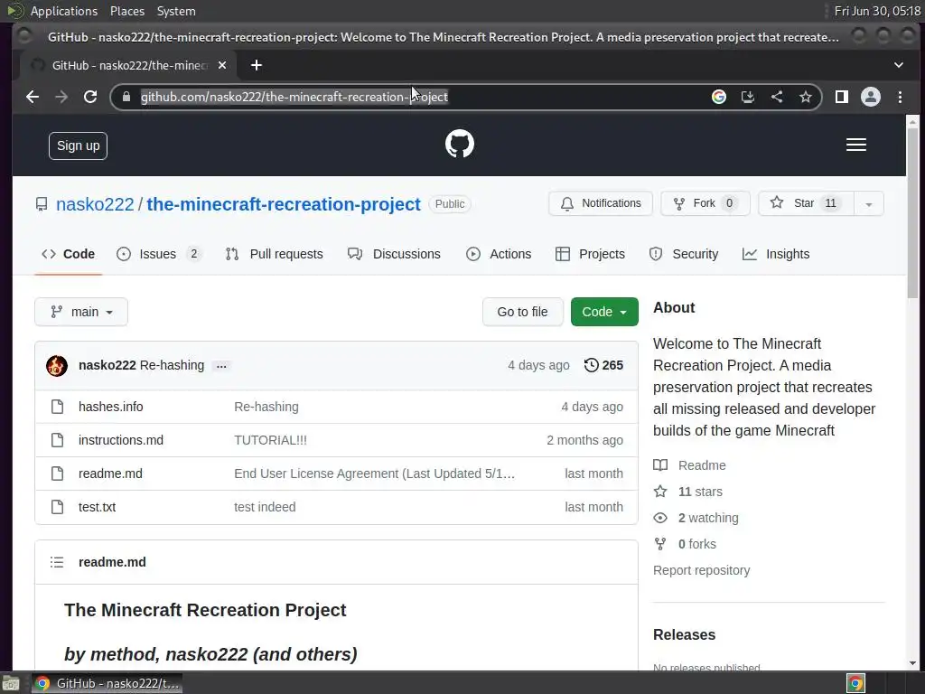Click the install app icon in address bar
This screenshot has width=925, height=694.
(x=747, y=97)
